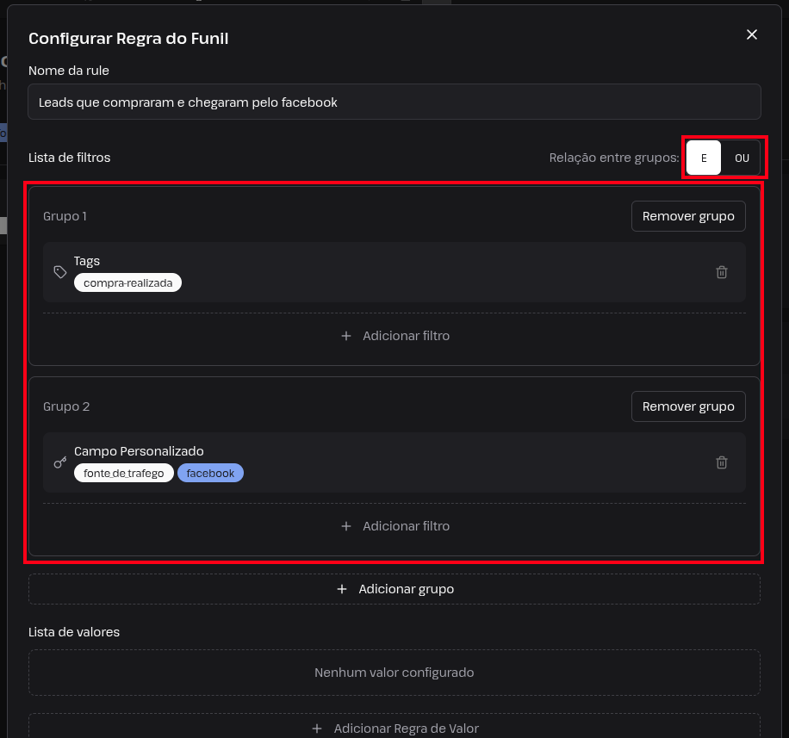Click the Nome da rule label

(x=68, y=71)
